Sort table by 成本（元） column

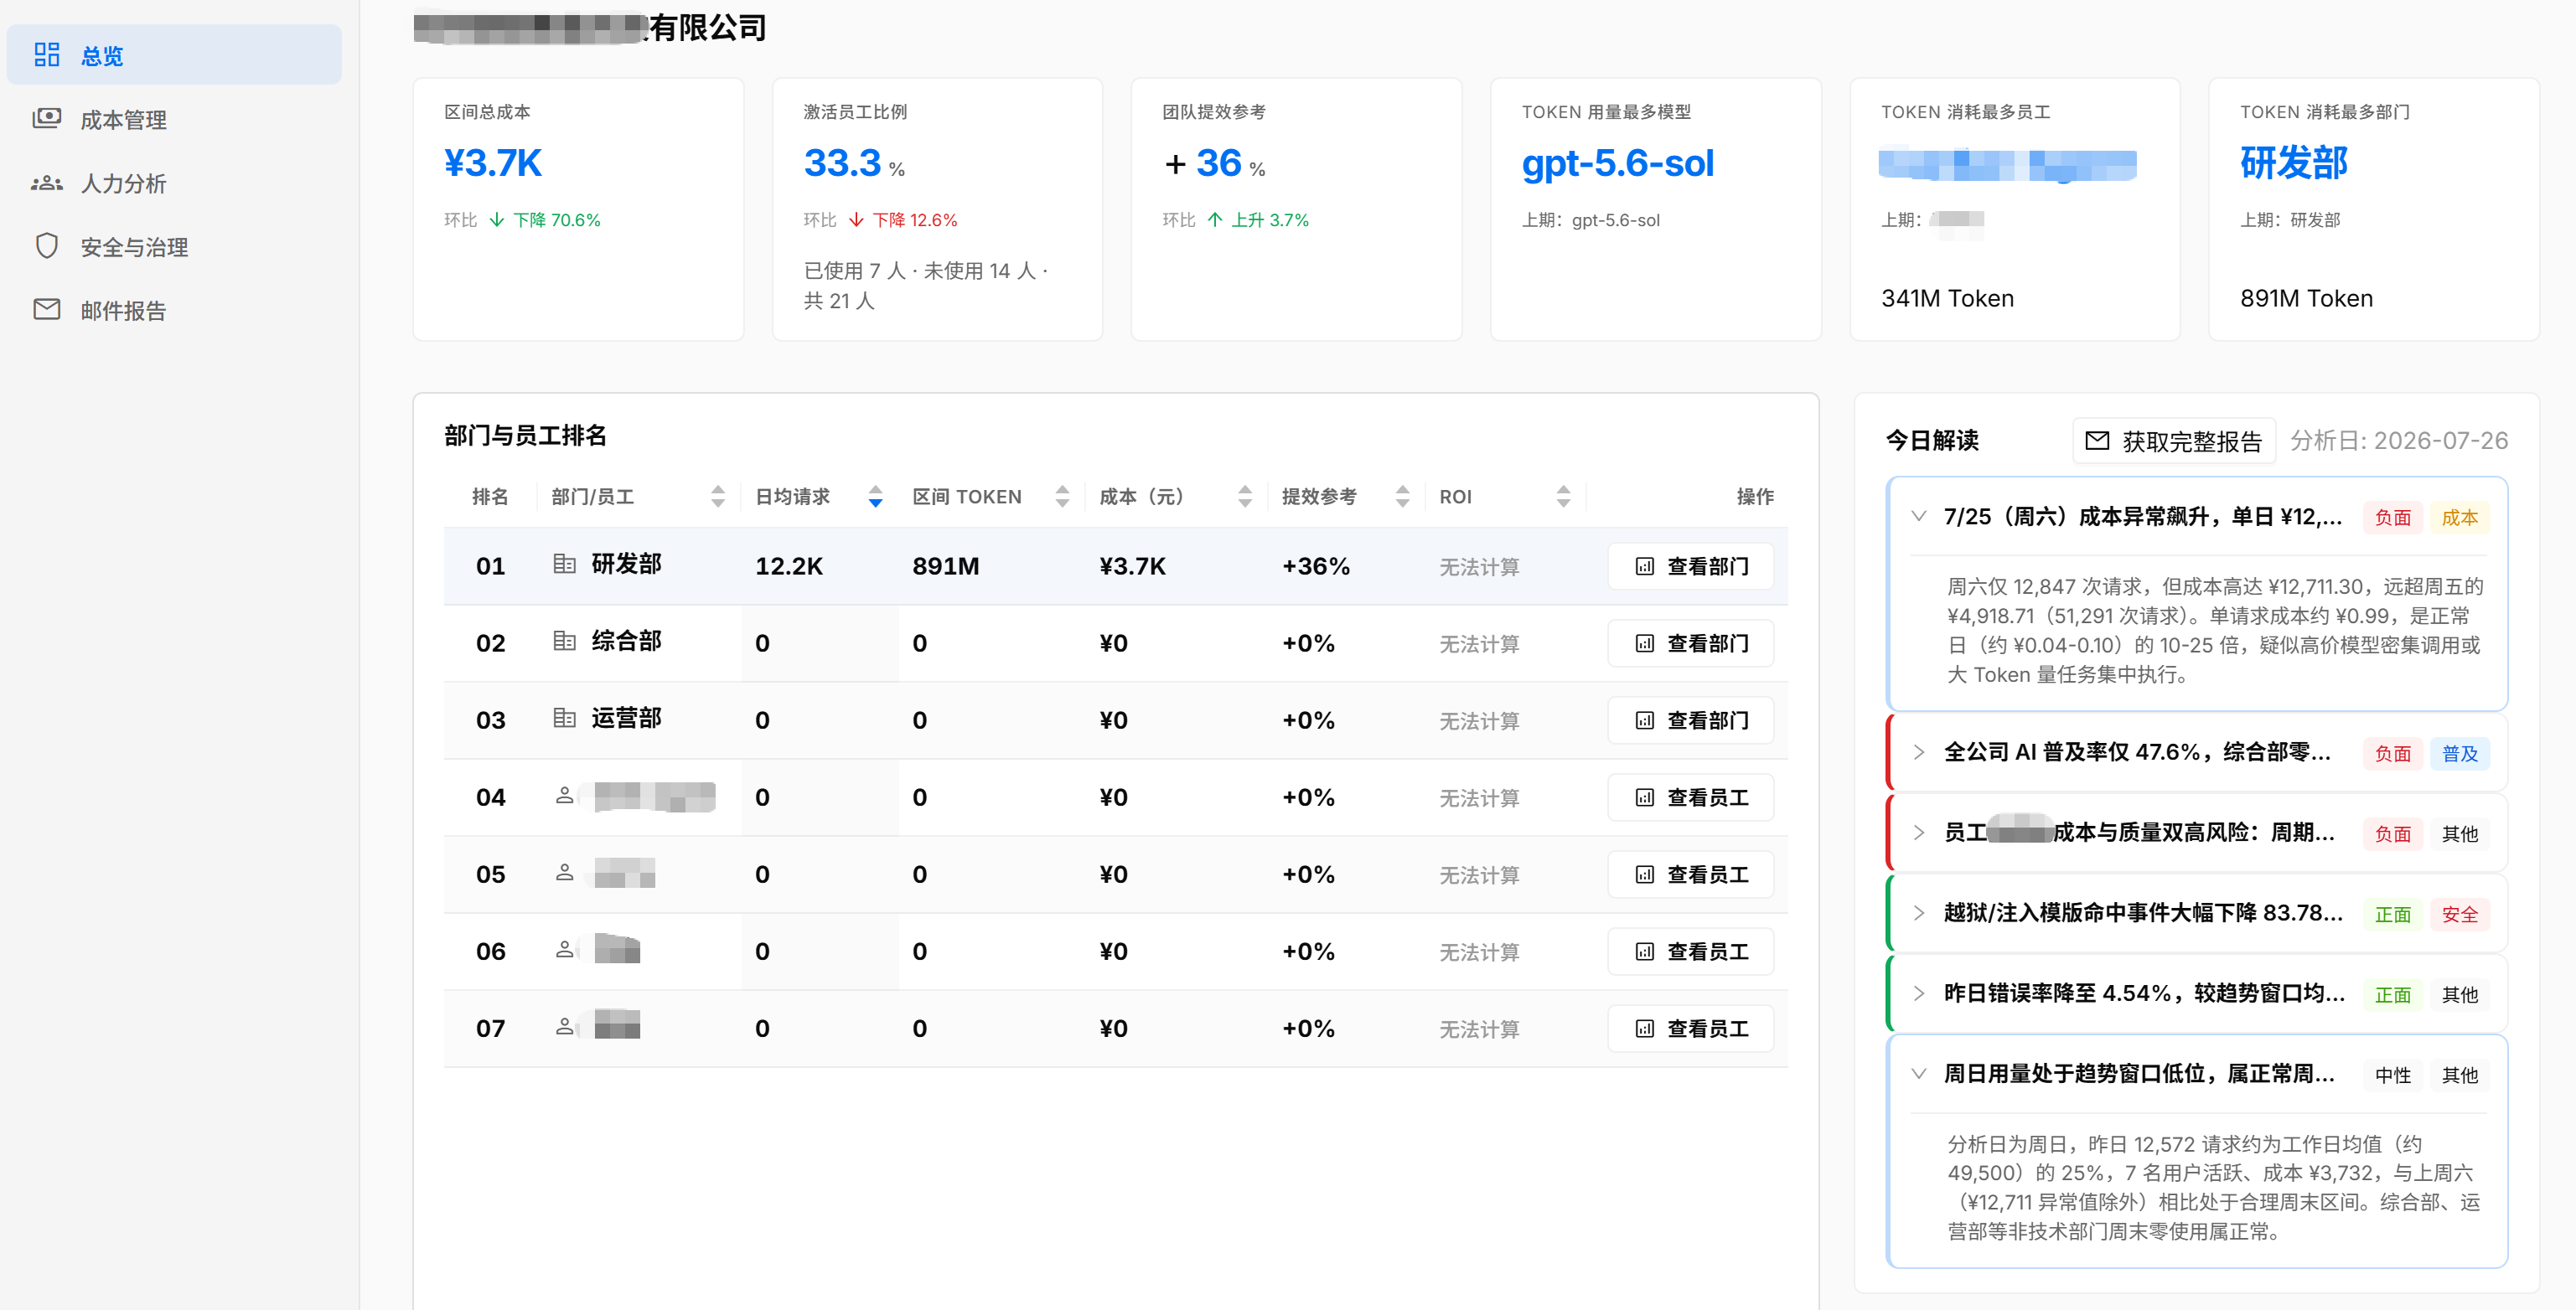(1244, 497)
